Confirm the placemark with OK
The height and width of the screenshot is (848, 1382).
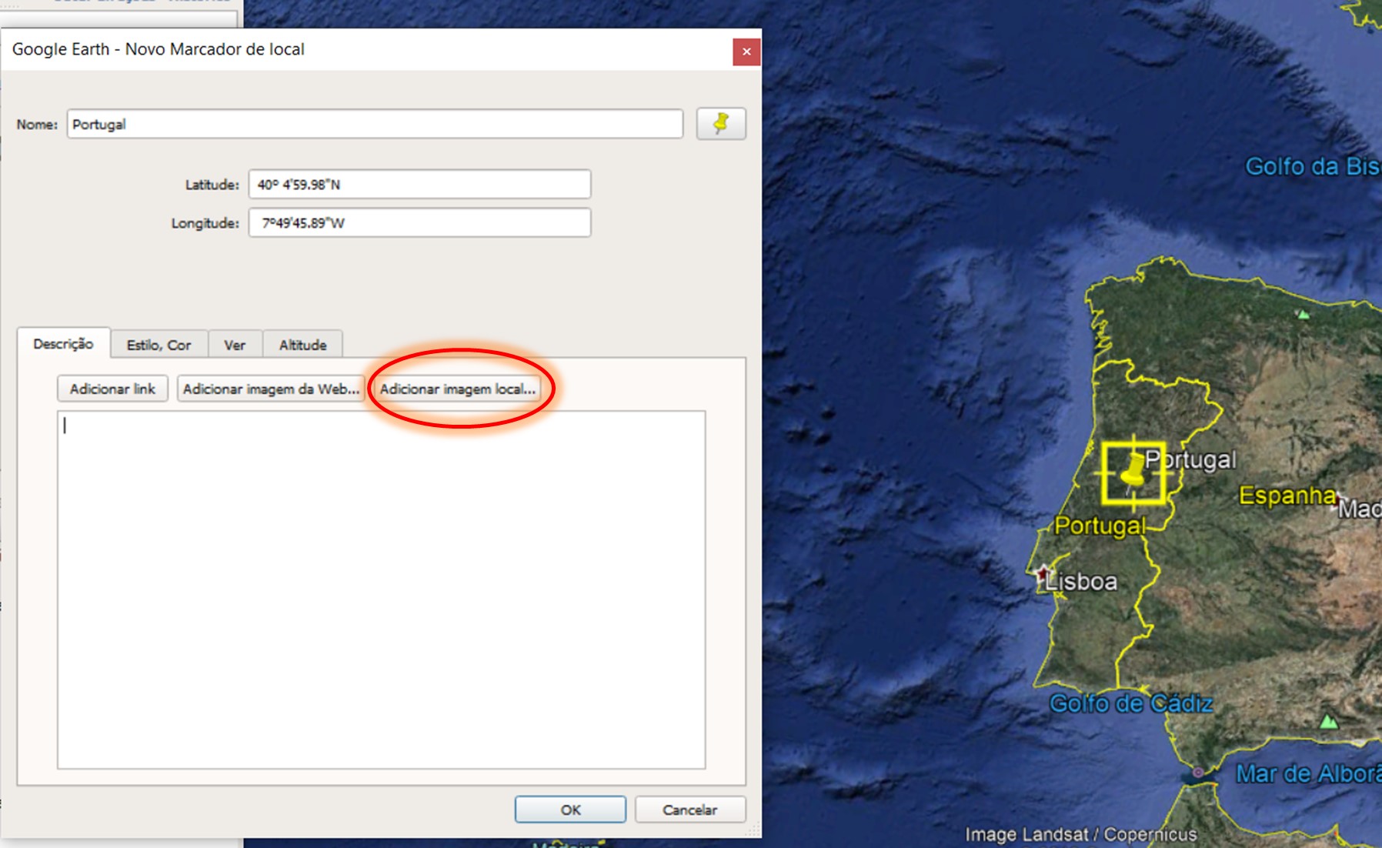(570, 810)
